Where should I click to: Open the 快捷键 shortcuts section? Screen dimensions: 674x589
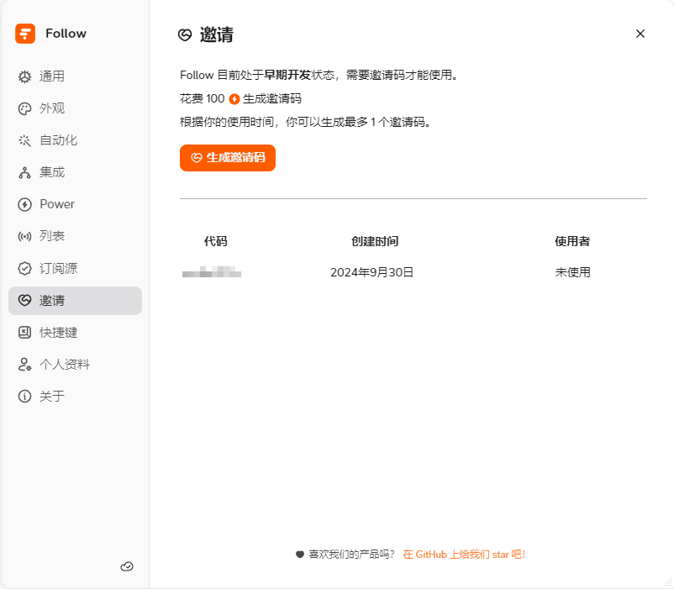click(76, 333)
